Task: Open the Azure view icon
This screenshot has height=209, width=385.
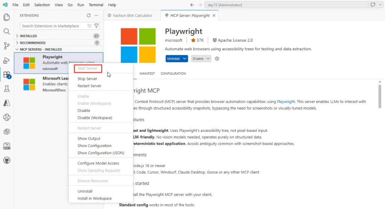Action: [7, 103]
